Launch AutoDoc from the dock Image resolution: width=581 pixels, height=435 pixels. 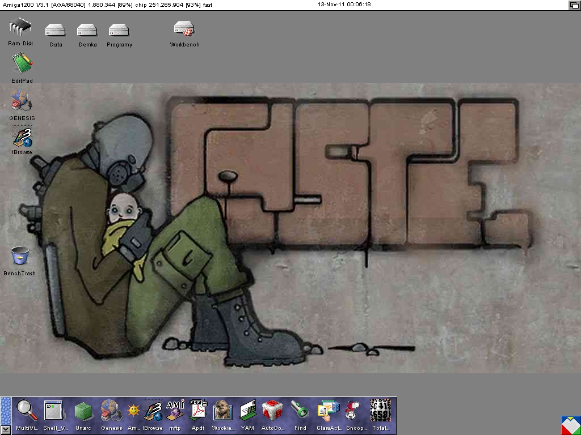coord(272,411)
